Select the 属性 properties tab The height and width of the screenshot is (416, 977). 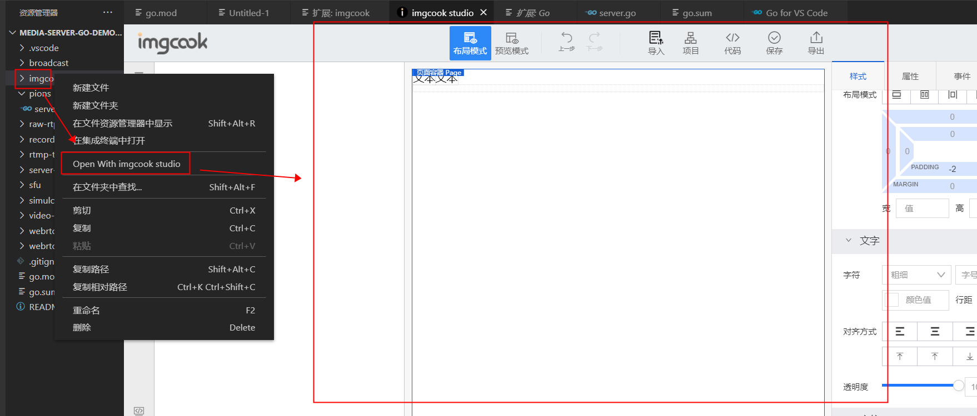point(910,76)
